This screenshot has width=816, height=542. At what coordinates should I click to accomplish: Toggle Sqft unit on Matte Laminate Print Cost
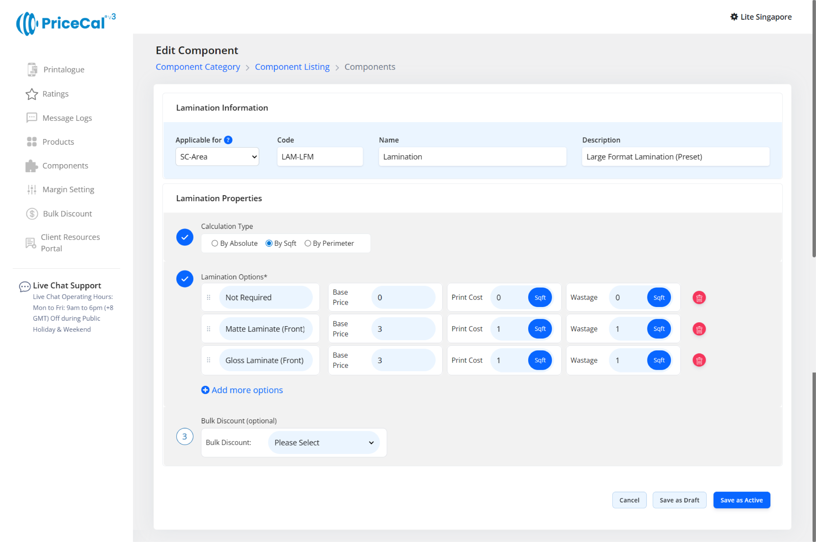(540, 329)
